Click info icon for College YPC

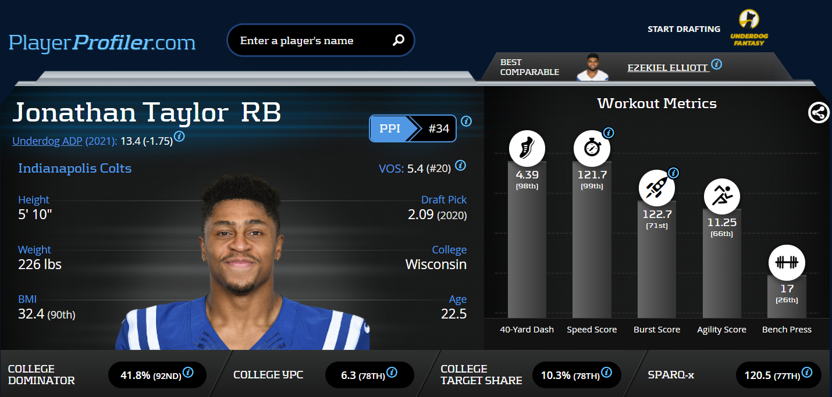[392, 372]
